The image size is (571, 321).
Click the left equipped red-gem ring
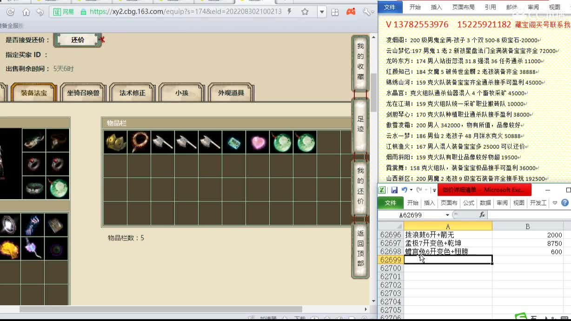[x=34, y=164]
